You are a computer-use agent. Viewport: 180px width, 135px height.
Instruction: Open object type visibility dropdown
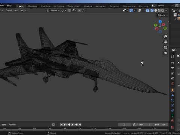(x=125, y=10)
